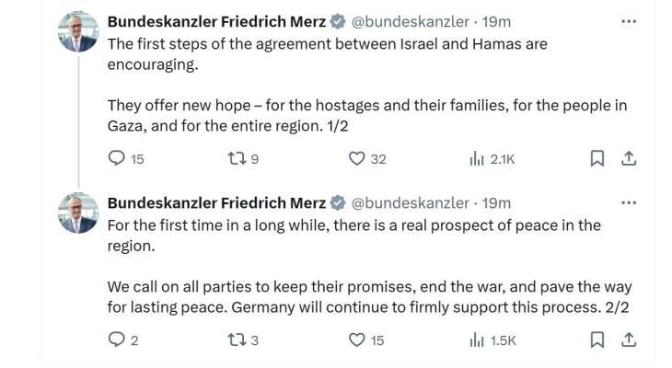Open Bundeskanzler Friedrich Merz name on first tweet
Screen dimensions: 672x368
[x=216, y=20]
